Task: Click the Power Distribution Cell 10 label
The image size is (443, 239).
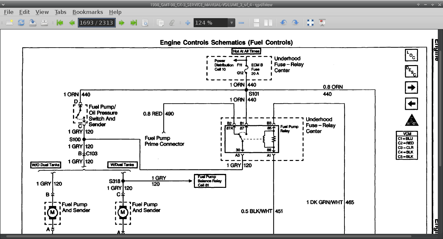Action: coord(224,65)
